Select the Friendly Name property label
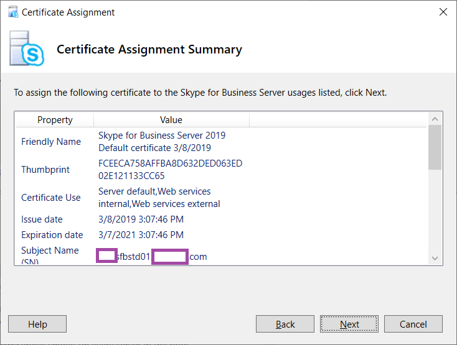 51,142
